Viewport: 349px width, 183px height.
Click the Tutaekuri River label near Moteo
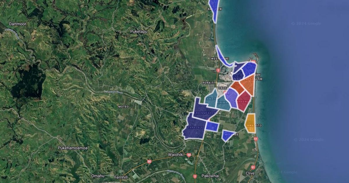(x=114, y=92)
